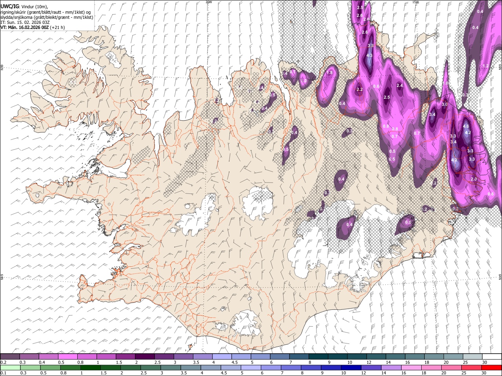Viewport: 502px width, 376px height.
Task: Click the '4.3' precipitation value on the map
Action: click(x=369, y=56)
